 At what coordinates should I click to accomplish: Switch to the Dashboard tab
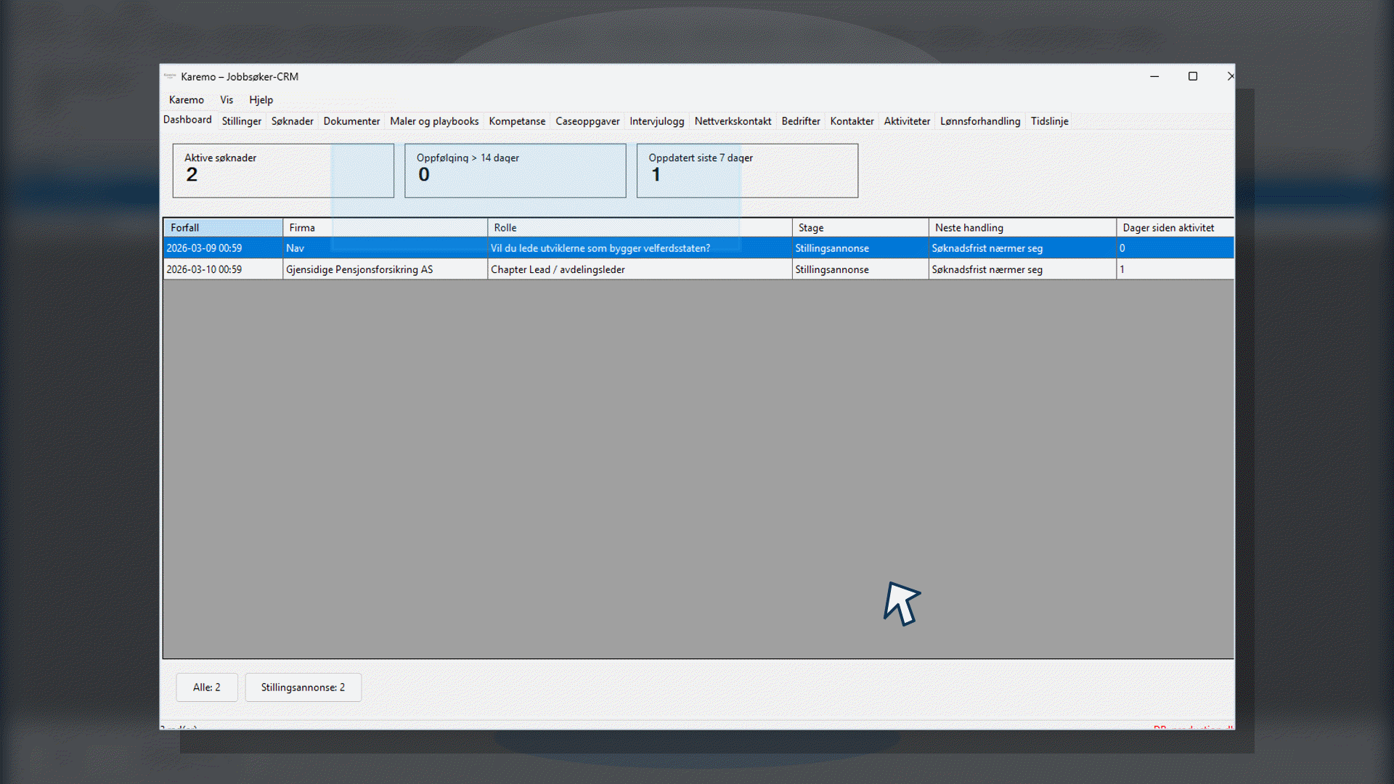187,120
